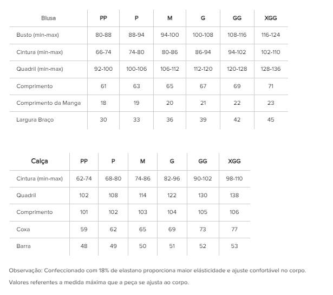The height and width of the screenshot is (295, 333).
Task: Click the 65 coxa value for M
Action: pos(142,229)
